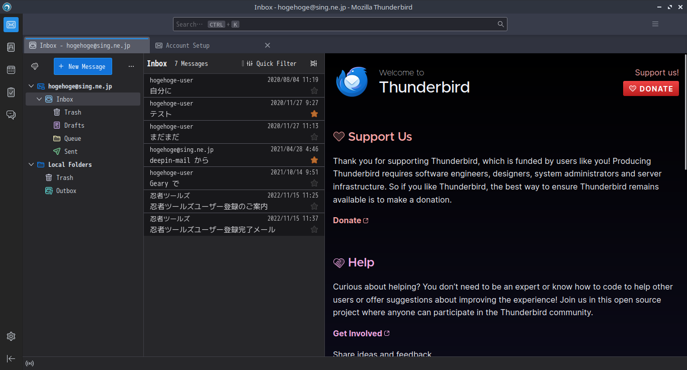Select the Queue folder
This screenshot has width=687, height=370.
[83, 139]
